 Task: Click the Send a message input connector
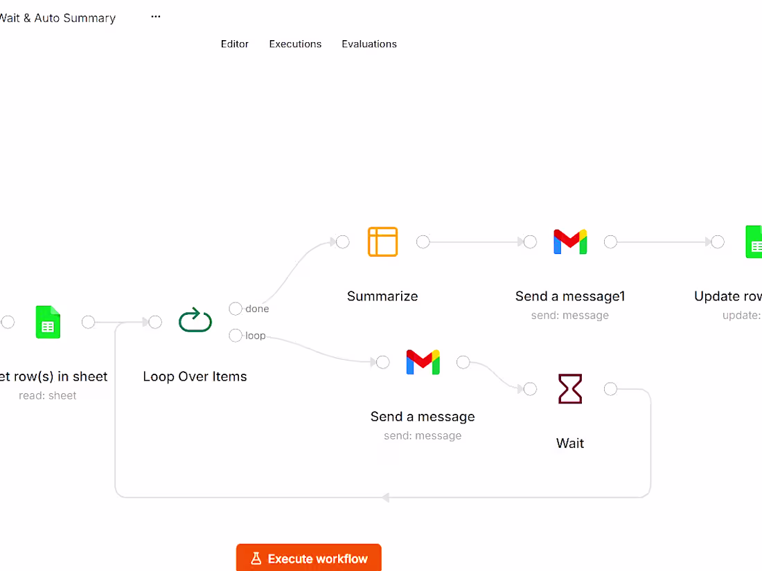tap(383, 362)
